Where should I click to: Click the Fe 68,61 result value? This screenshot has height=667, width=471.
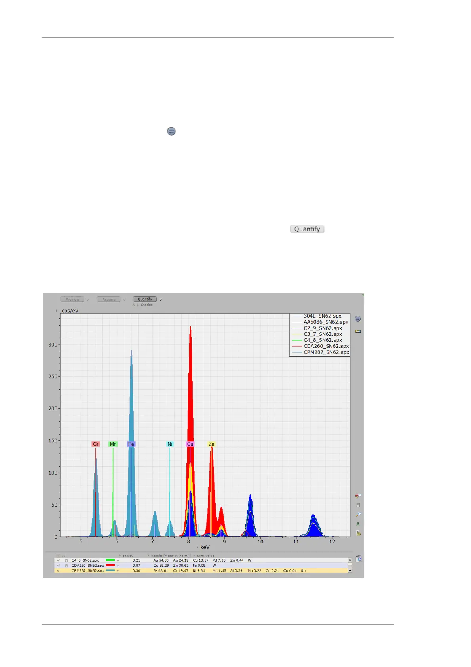click(x=161, y=571)
